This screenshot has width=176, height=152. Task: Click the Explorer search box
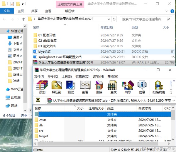(146, 19)
